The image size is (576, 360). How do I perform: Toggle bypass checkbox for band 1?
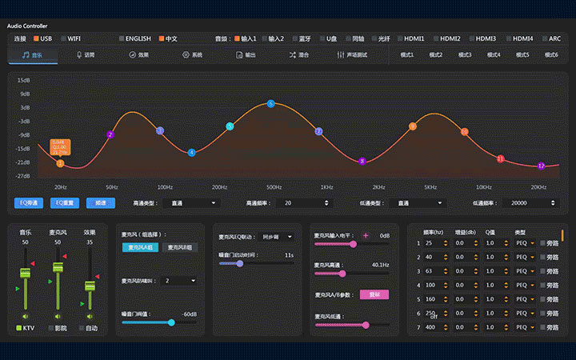coord(542,243)
